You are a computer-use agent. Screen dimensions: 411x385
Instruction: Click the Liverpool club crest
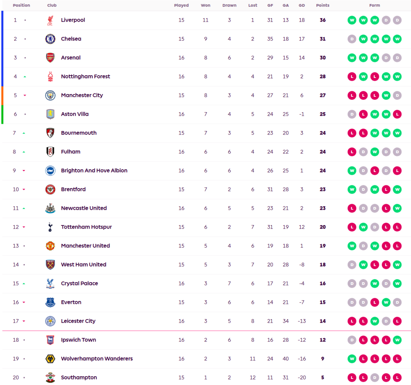(50, 20)
